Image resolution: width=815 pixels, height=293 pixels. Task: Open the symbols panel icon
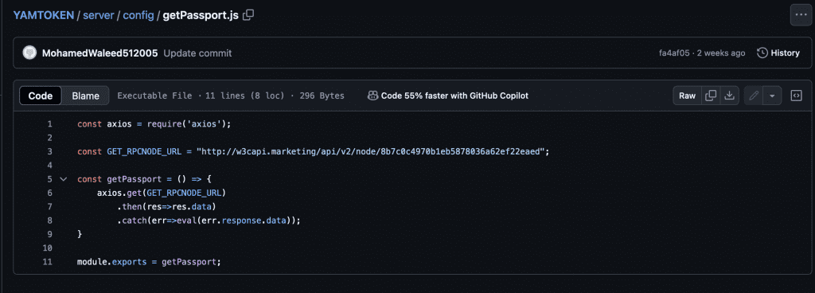pyautogui.click(x=796, y=96)
